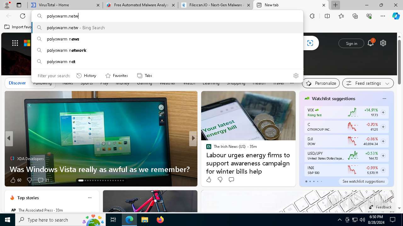Viewport: 403px width, 226px height.
Task: Open the Extensions icon in the toolbar
Action: point(312,16)
